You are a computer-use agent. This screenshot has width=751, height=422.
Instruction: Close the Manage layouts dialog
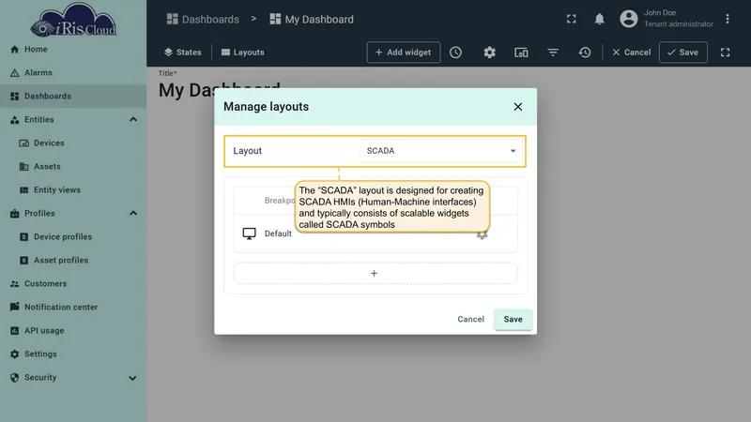518,107
